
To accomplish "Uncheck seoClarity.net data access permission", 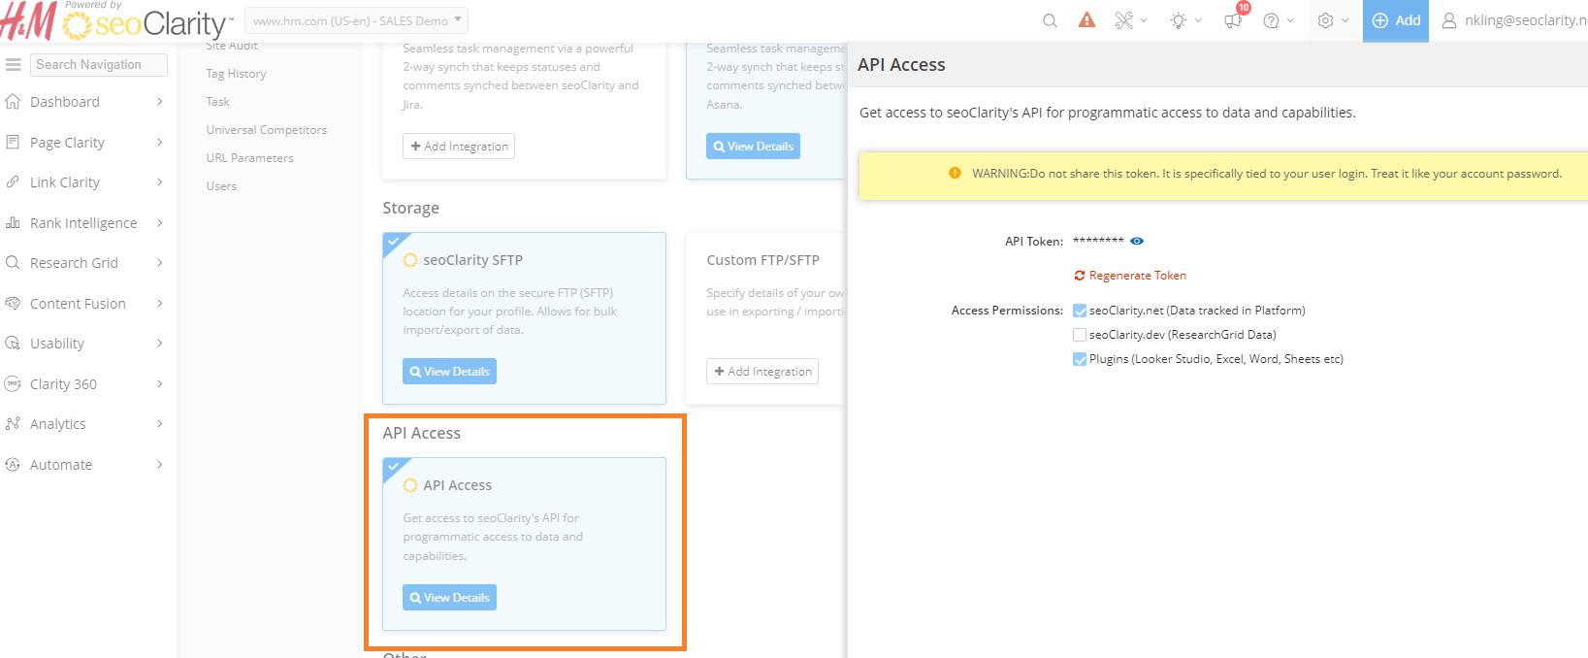I will click(1080, 312).
